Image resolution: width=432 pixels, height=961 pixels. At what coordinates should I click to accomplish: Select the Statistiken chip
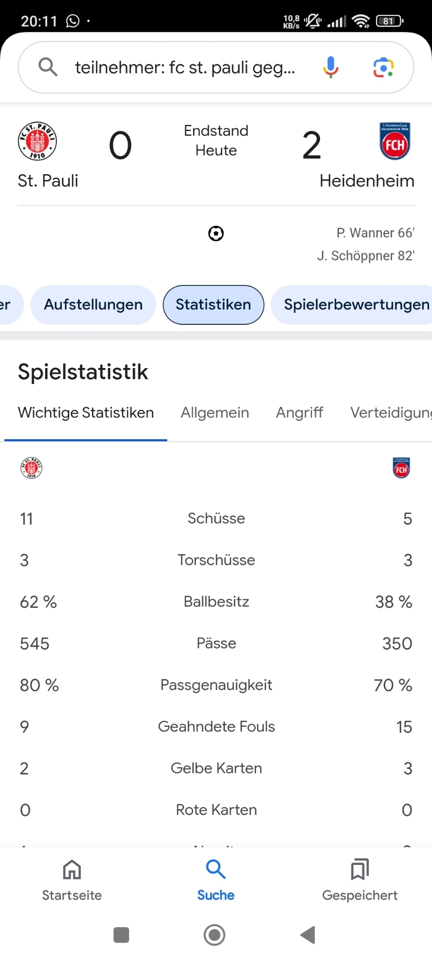coord(213,305)
